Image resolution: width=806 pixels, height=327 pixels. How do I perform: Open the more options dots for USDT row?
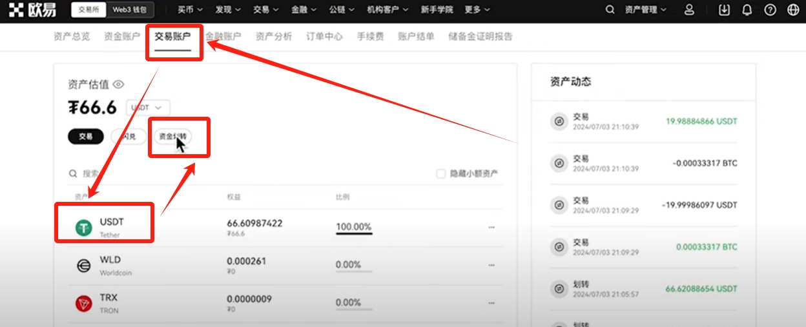click(491, 228)
